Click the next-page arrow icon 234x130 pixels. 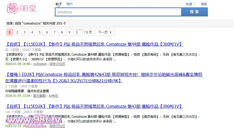coord(111,32)
